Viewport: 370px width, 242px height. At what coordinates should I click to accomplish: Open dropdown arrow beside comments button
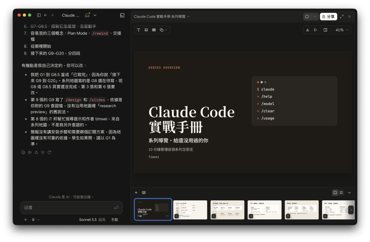pos(315,17)
